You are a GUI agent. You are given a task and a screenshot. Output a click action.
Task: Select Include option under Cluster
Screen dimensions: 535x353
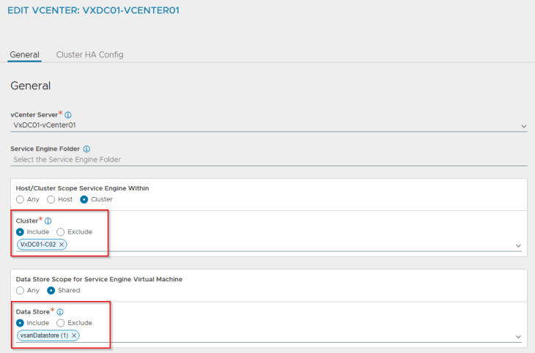tap(20, 231)
